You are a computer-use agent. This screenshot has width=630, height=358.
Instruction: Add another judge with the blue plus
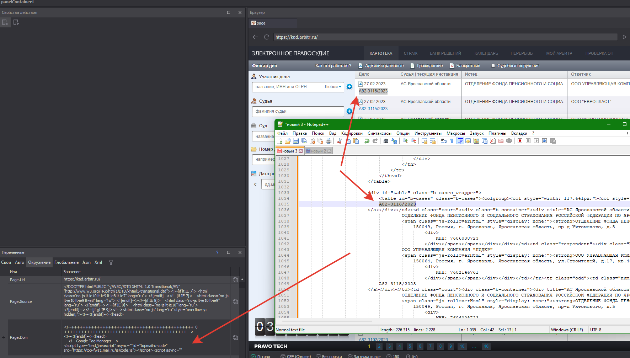(x=349, y=111)
